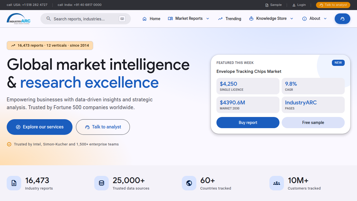Open the About menu
Image resolution: width=357 pixels, height=201 pixels.
pos(315,19)
